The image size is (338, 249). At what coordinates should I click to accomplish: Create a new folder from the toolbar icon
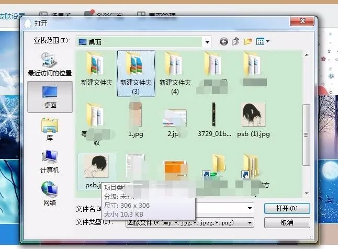point(248,41)
